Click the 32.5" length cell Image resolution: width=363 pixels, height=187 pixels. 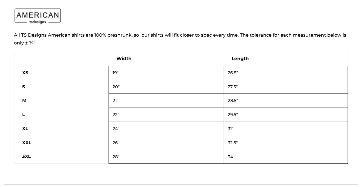coord(285,143)
